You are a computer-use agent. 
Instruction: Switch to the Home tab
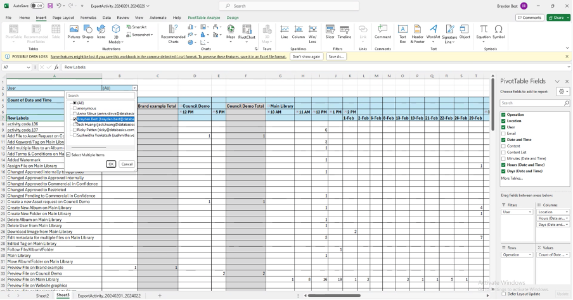(25, 18)
